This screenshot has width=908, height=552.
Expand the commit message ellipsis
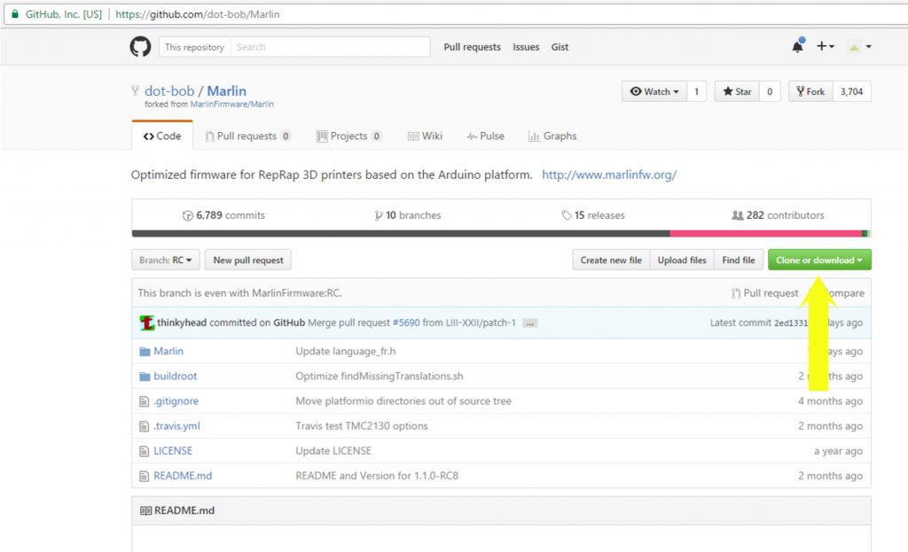coord(530,323)
